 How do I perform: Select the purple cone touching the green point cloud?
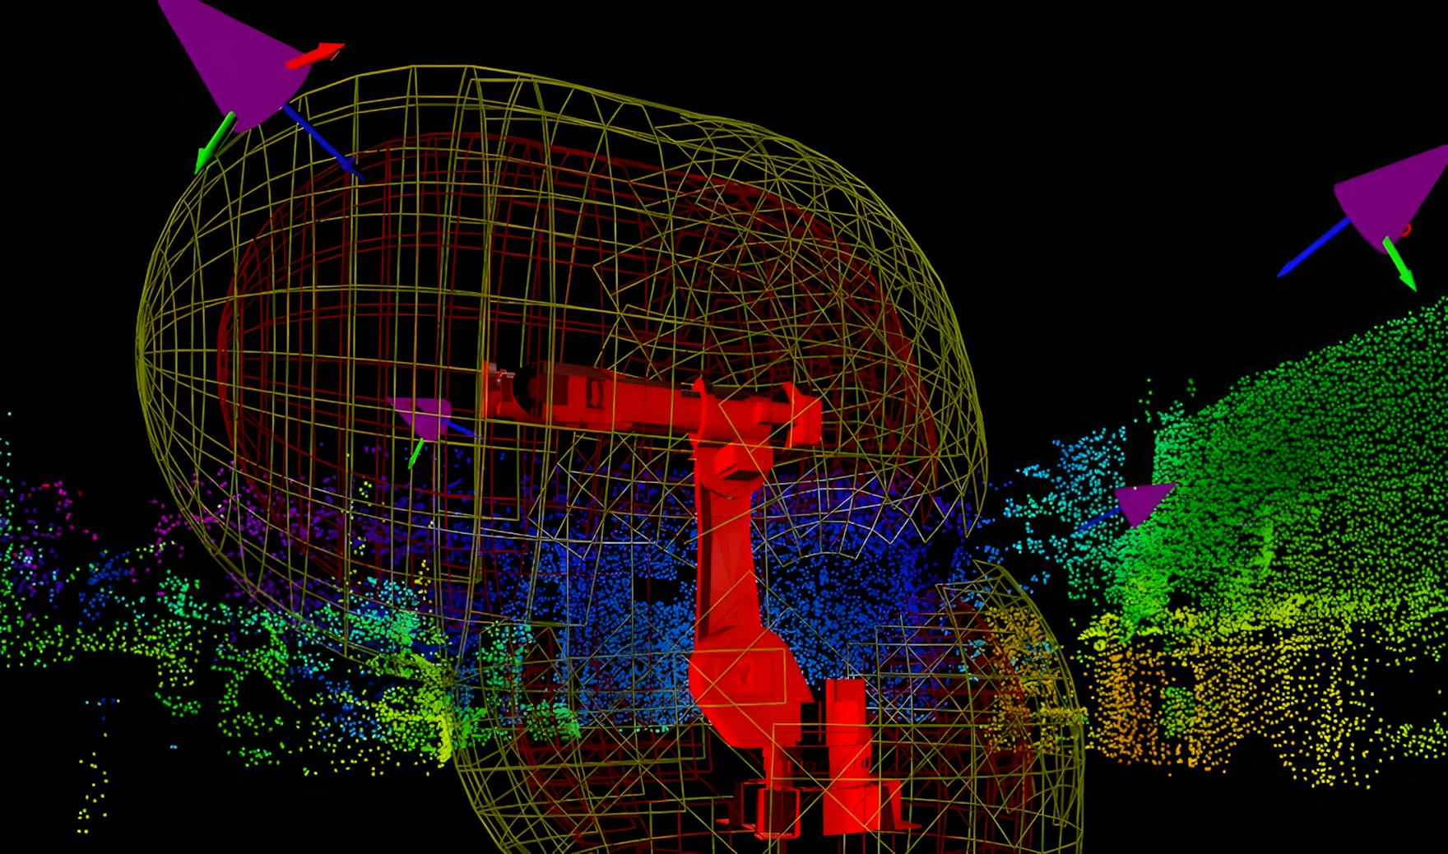[1144, 504]
